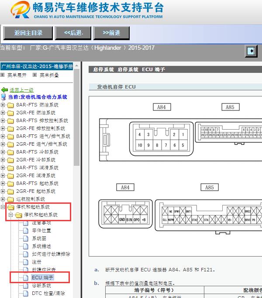Screen dimensions: 262x298
Task: Open the 系统图 page
Action: [x=39, y=238]
